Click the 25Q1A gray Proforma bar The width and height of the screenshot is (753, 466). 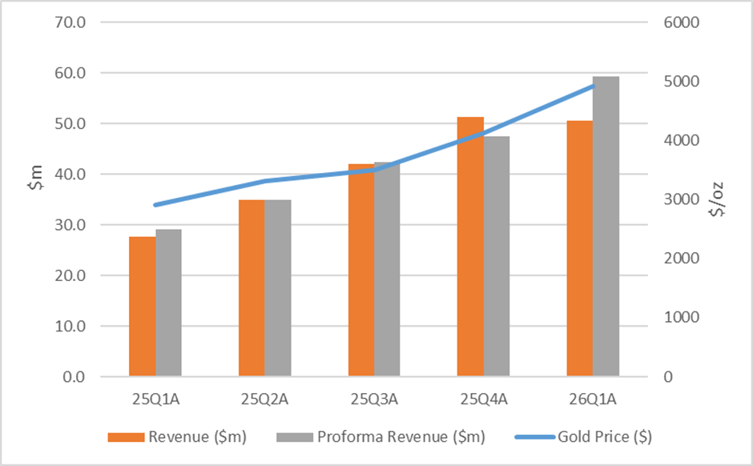coord(168,303)
